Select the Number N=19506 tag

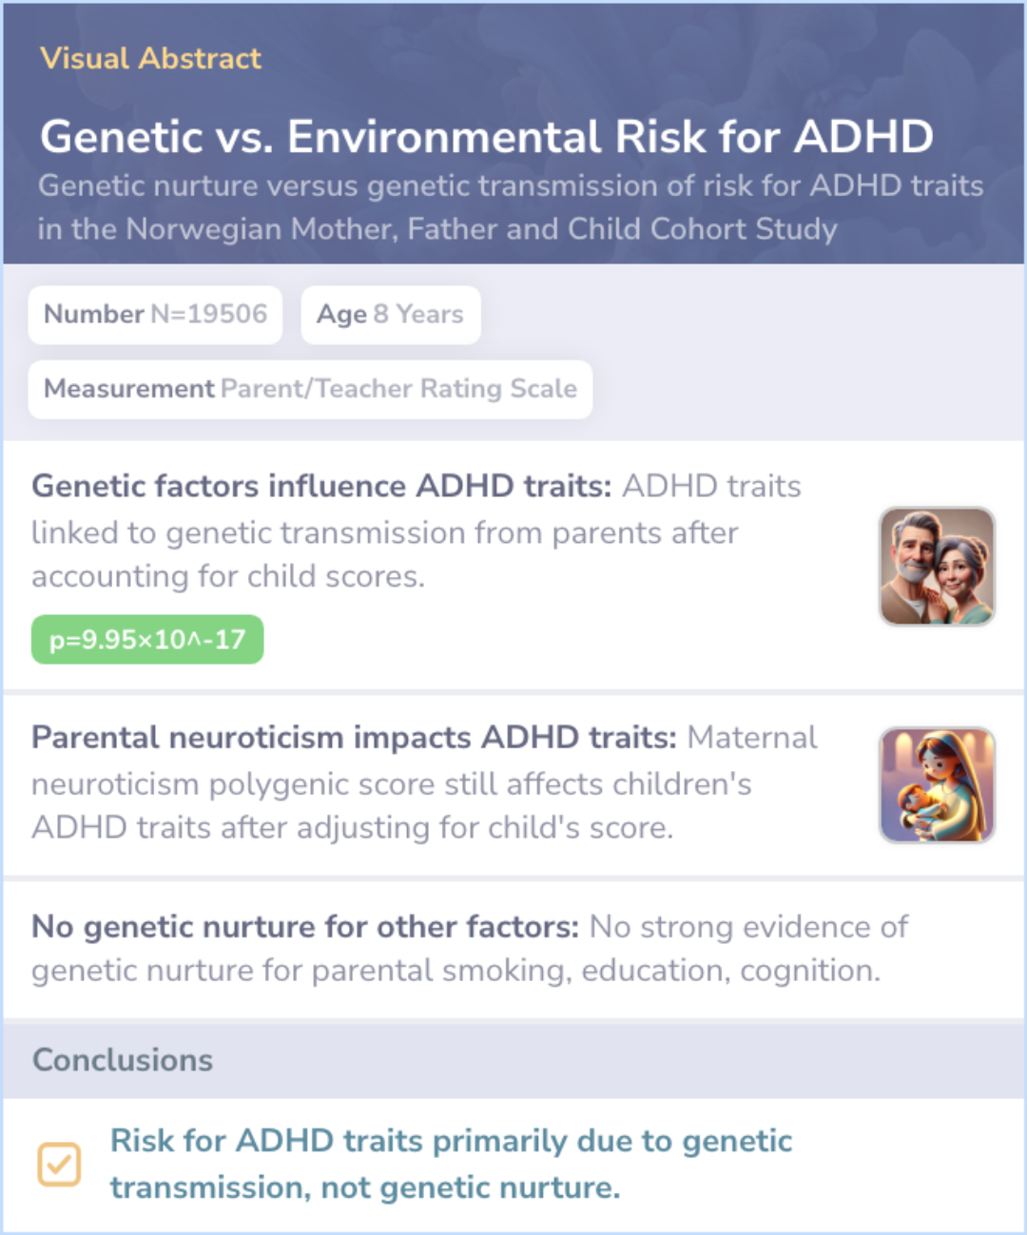tap(156, 315)
